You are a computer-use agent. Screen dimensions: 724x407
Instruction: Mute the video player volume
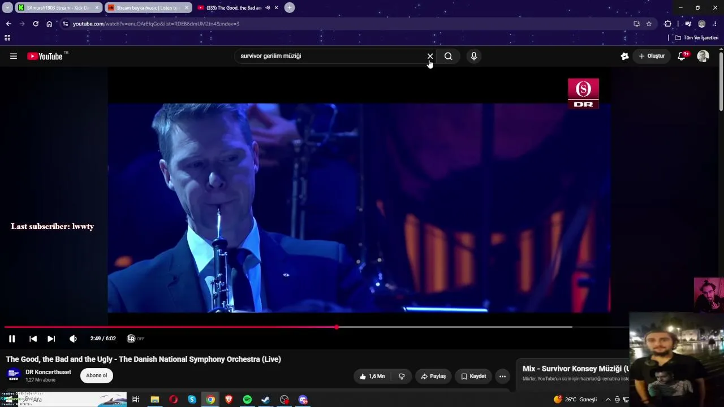tap(73, 339)
